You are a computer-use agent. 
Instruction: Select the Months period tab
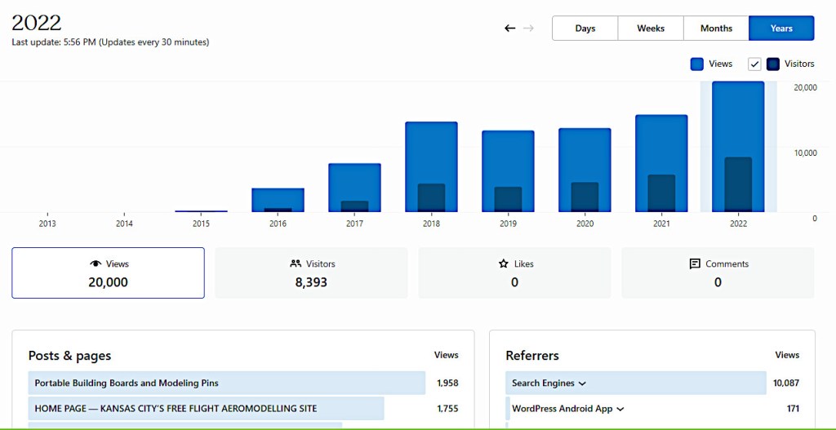pos(716,29)
